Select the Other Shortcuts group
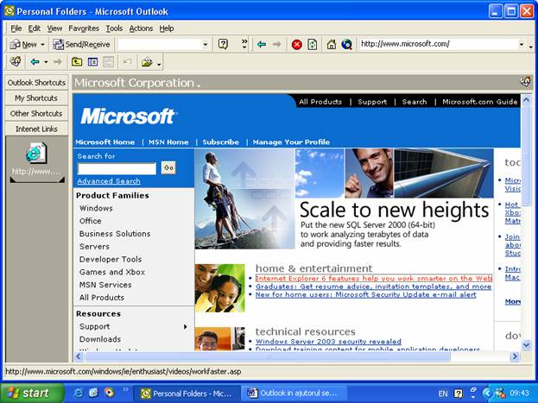Screen dimensions: 538x403 [36, 114]
